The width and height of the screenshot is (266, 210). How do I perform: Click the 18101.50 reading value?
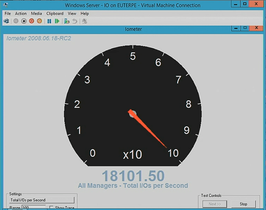(133, 176)
